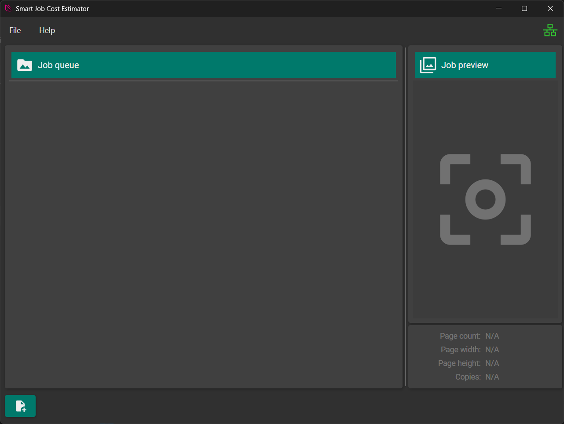
Task: Click the Job preview gallery icon
Action: tap(428, 65)
